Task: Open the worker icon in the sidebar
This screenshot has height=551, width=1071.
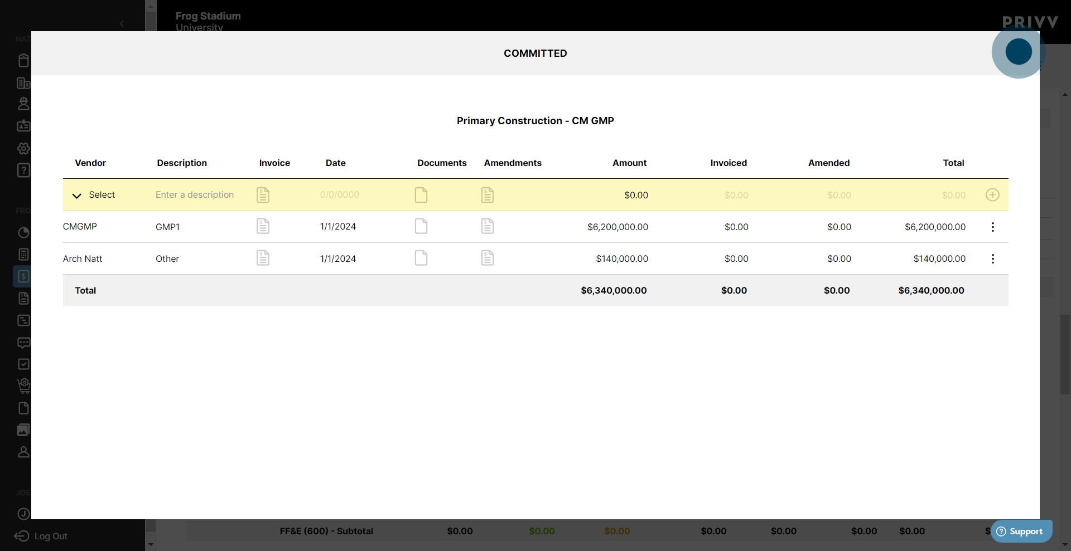Action: (23, 104)
